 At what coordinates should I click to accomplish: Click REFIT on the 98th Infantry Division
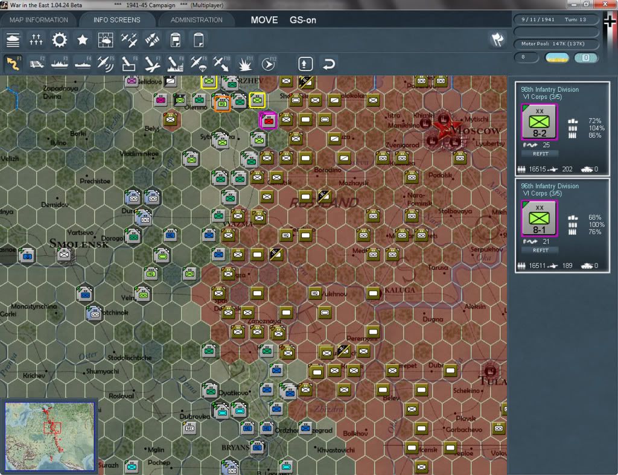[540, 154]
